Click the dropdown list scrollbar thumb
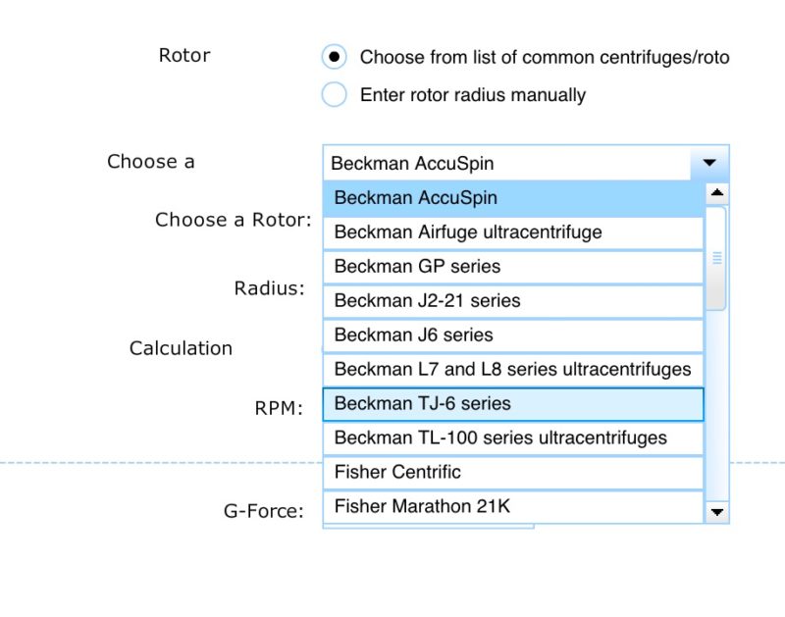The image size is (785, 617). 717,258
